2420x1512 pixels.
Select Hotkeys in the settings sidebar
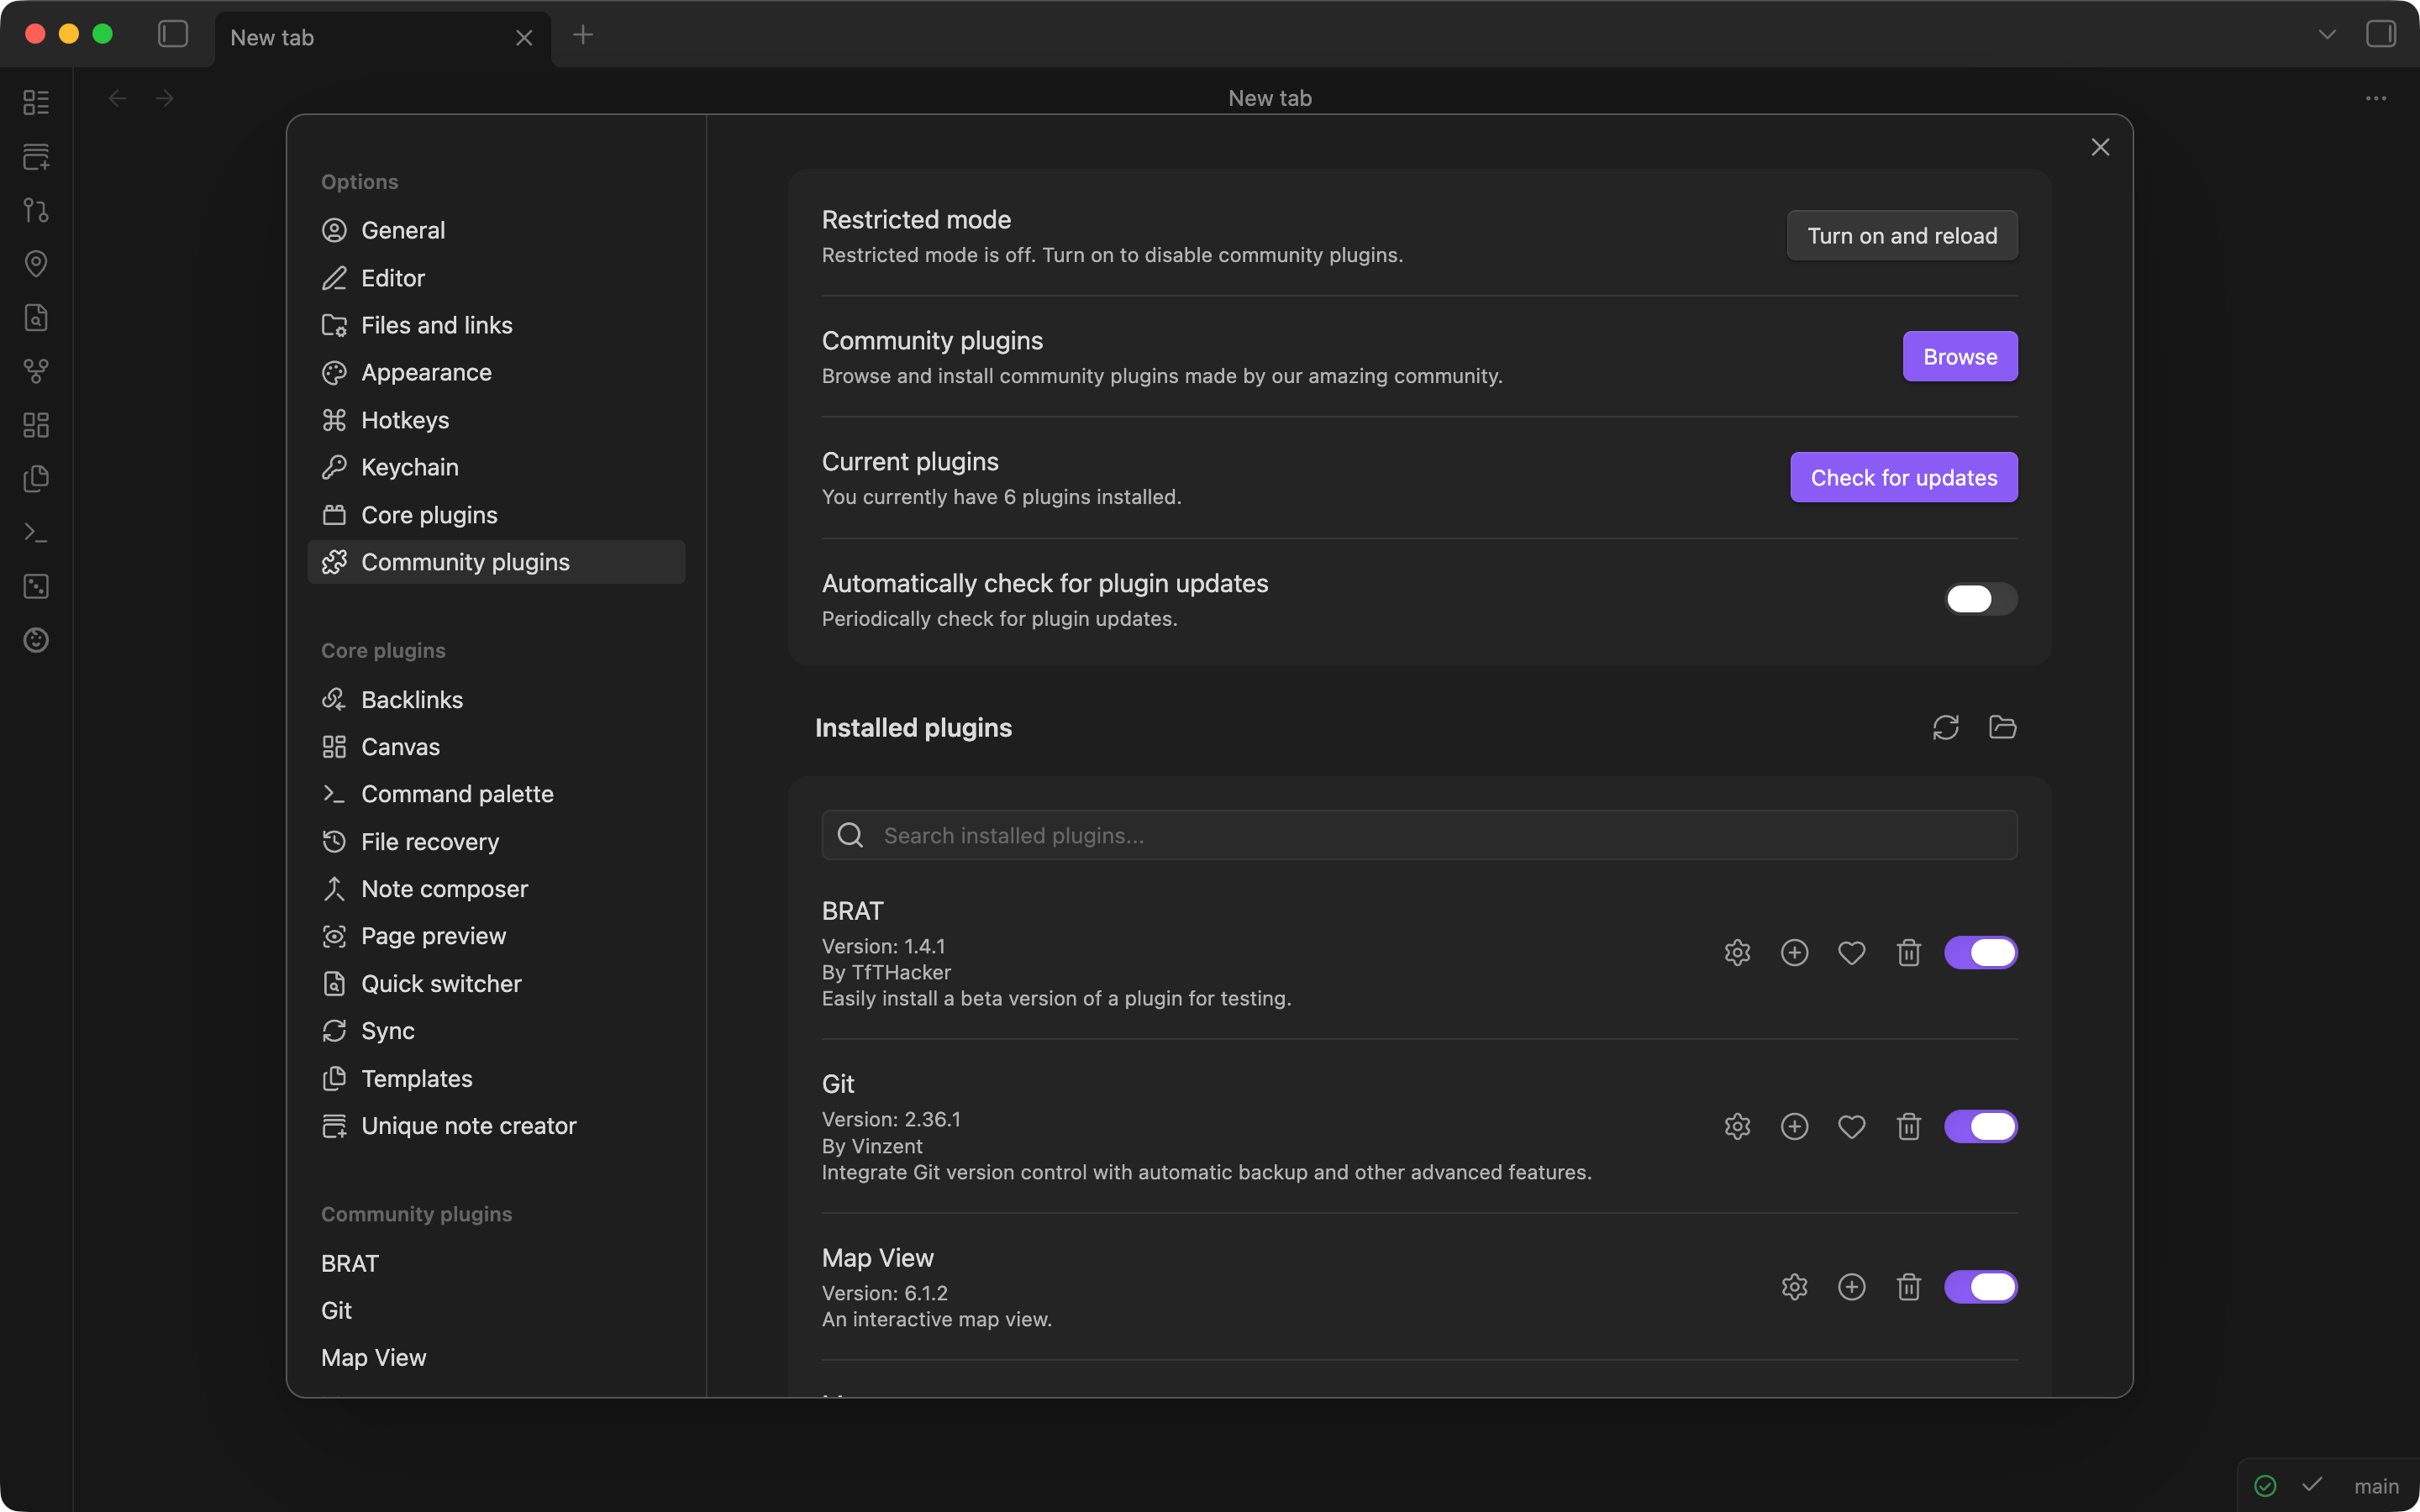[x=404, y=420]
